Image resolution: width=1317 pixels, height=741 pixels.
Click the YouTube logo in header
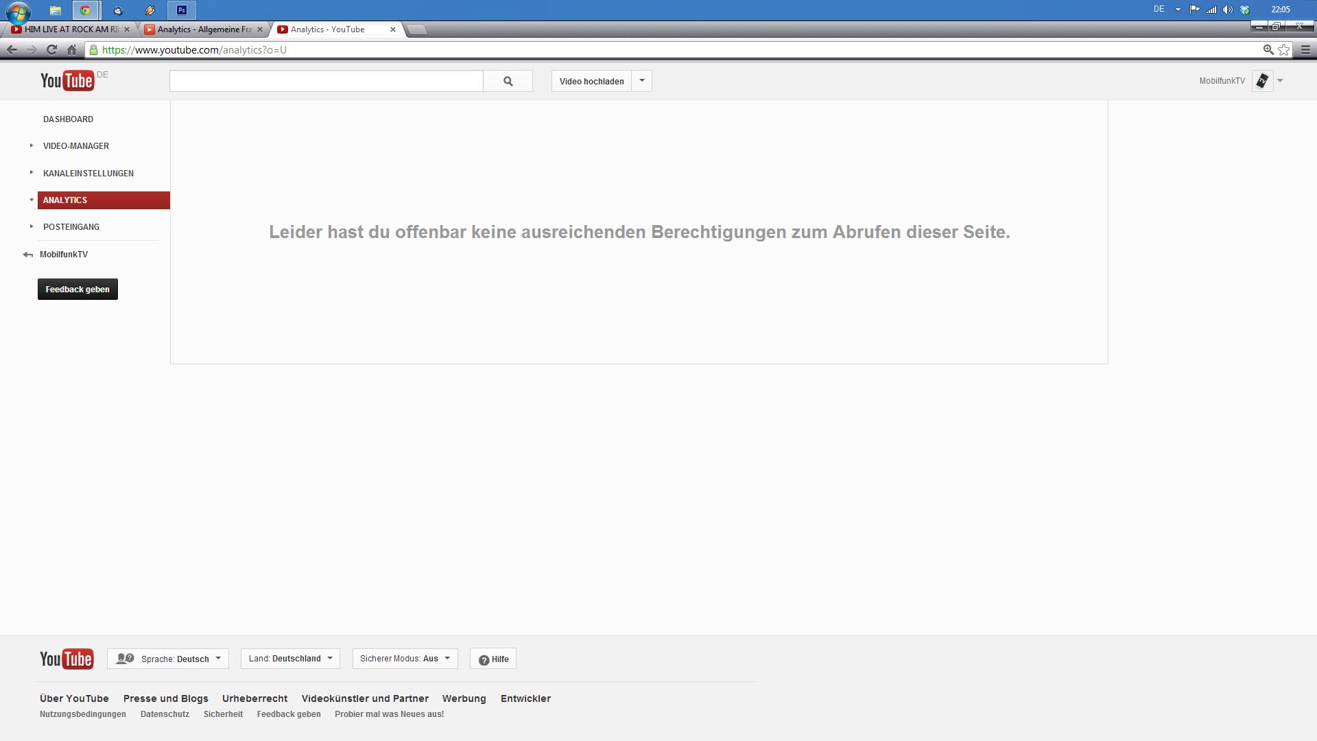[x=67, y=81]
